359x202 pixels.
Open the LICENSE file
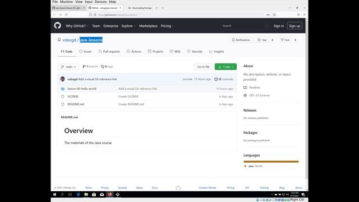[73, 97]
